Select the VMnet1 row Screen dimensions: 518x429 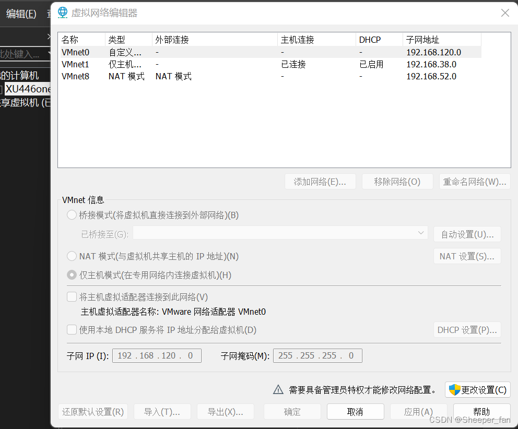pyautogui.click(x=270, y=64)
